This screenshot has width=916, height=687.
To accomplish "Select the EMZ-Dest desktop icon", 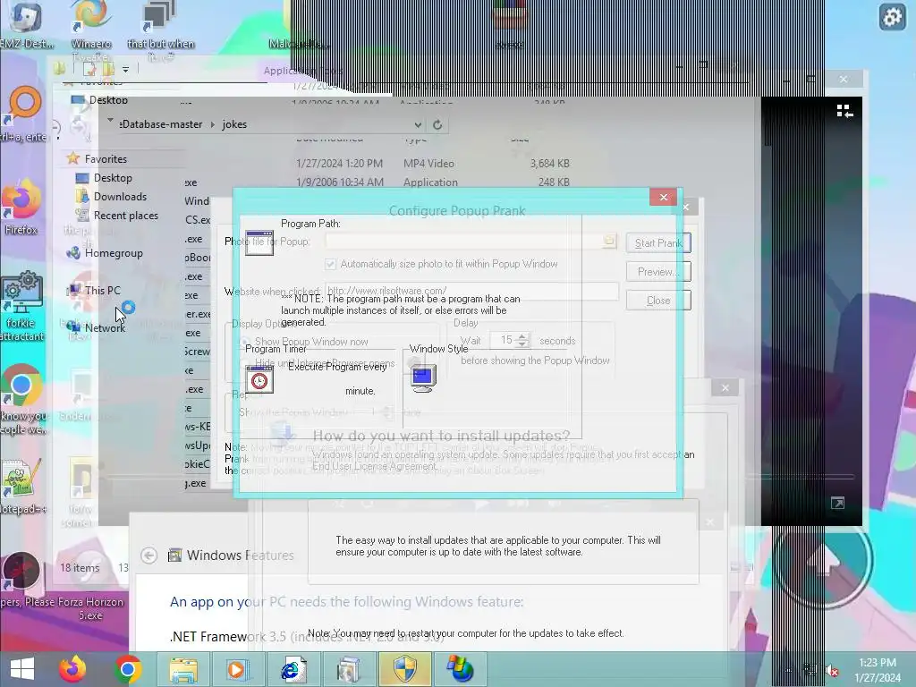I will point(26,26).
